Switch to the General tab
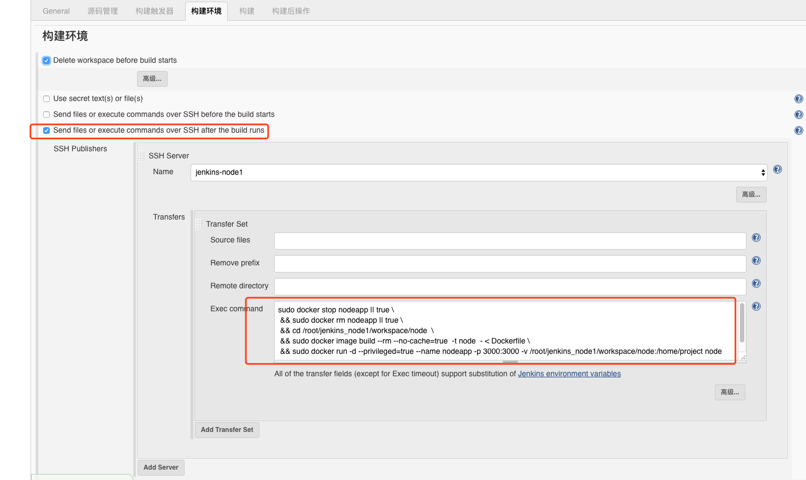 click(56, 11)
